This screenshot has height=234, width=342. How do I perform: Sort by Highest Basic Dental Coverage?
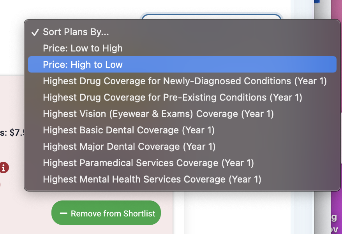click(129, 130)
